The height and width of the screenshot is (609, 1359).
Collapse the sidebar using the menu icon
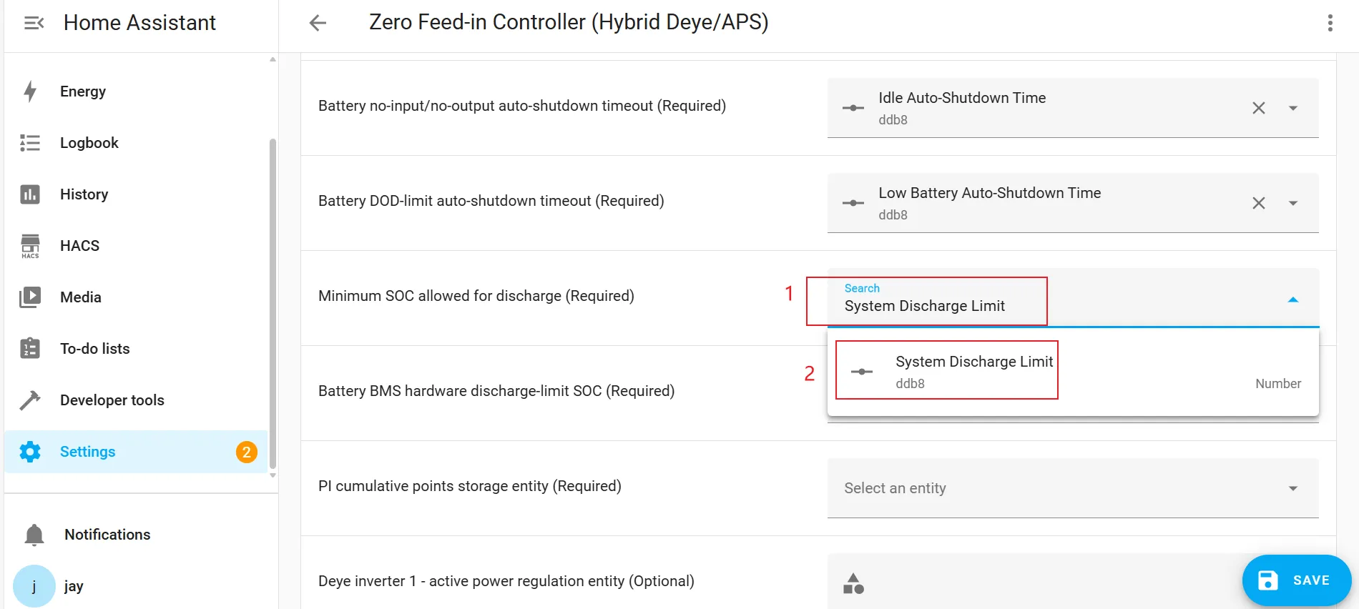point(34,23)
